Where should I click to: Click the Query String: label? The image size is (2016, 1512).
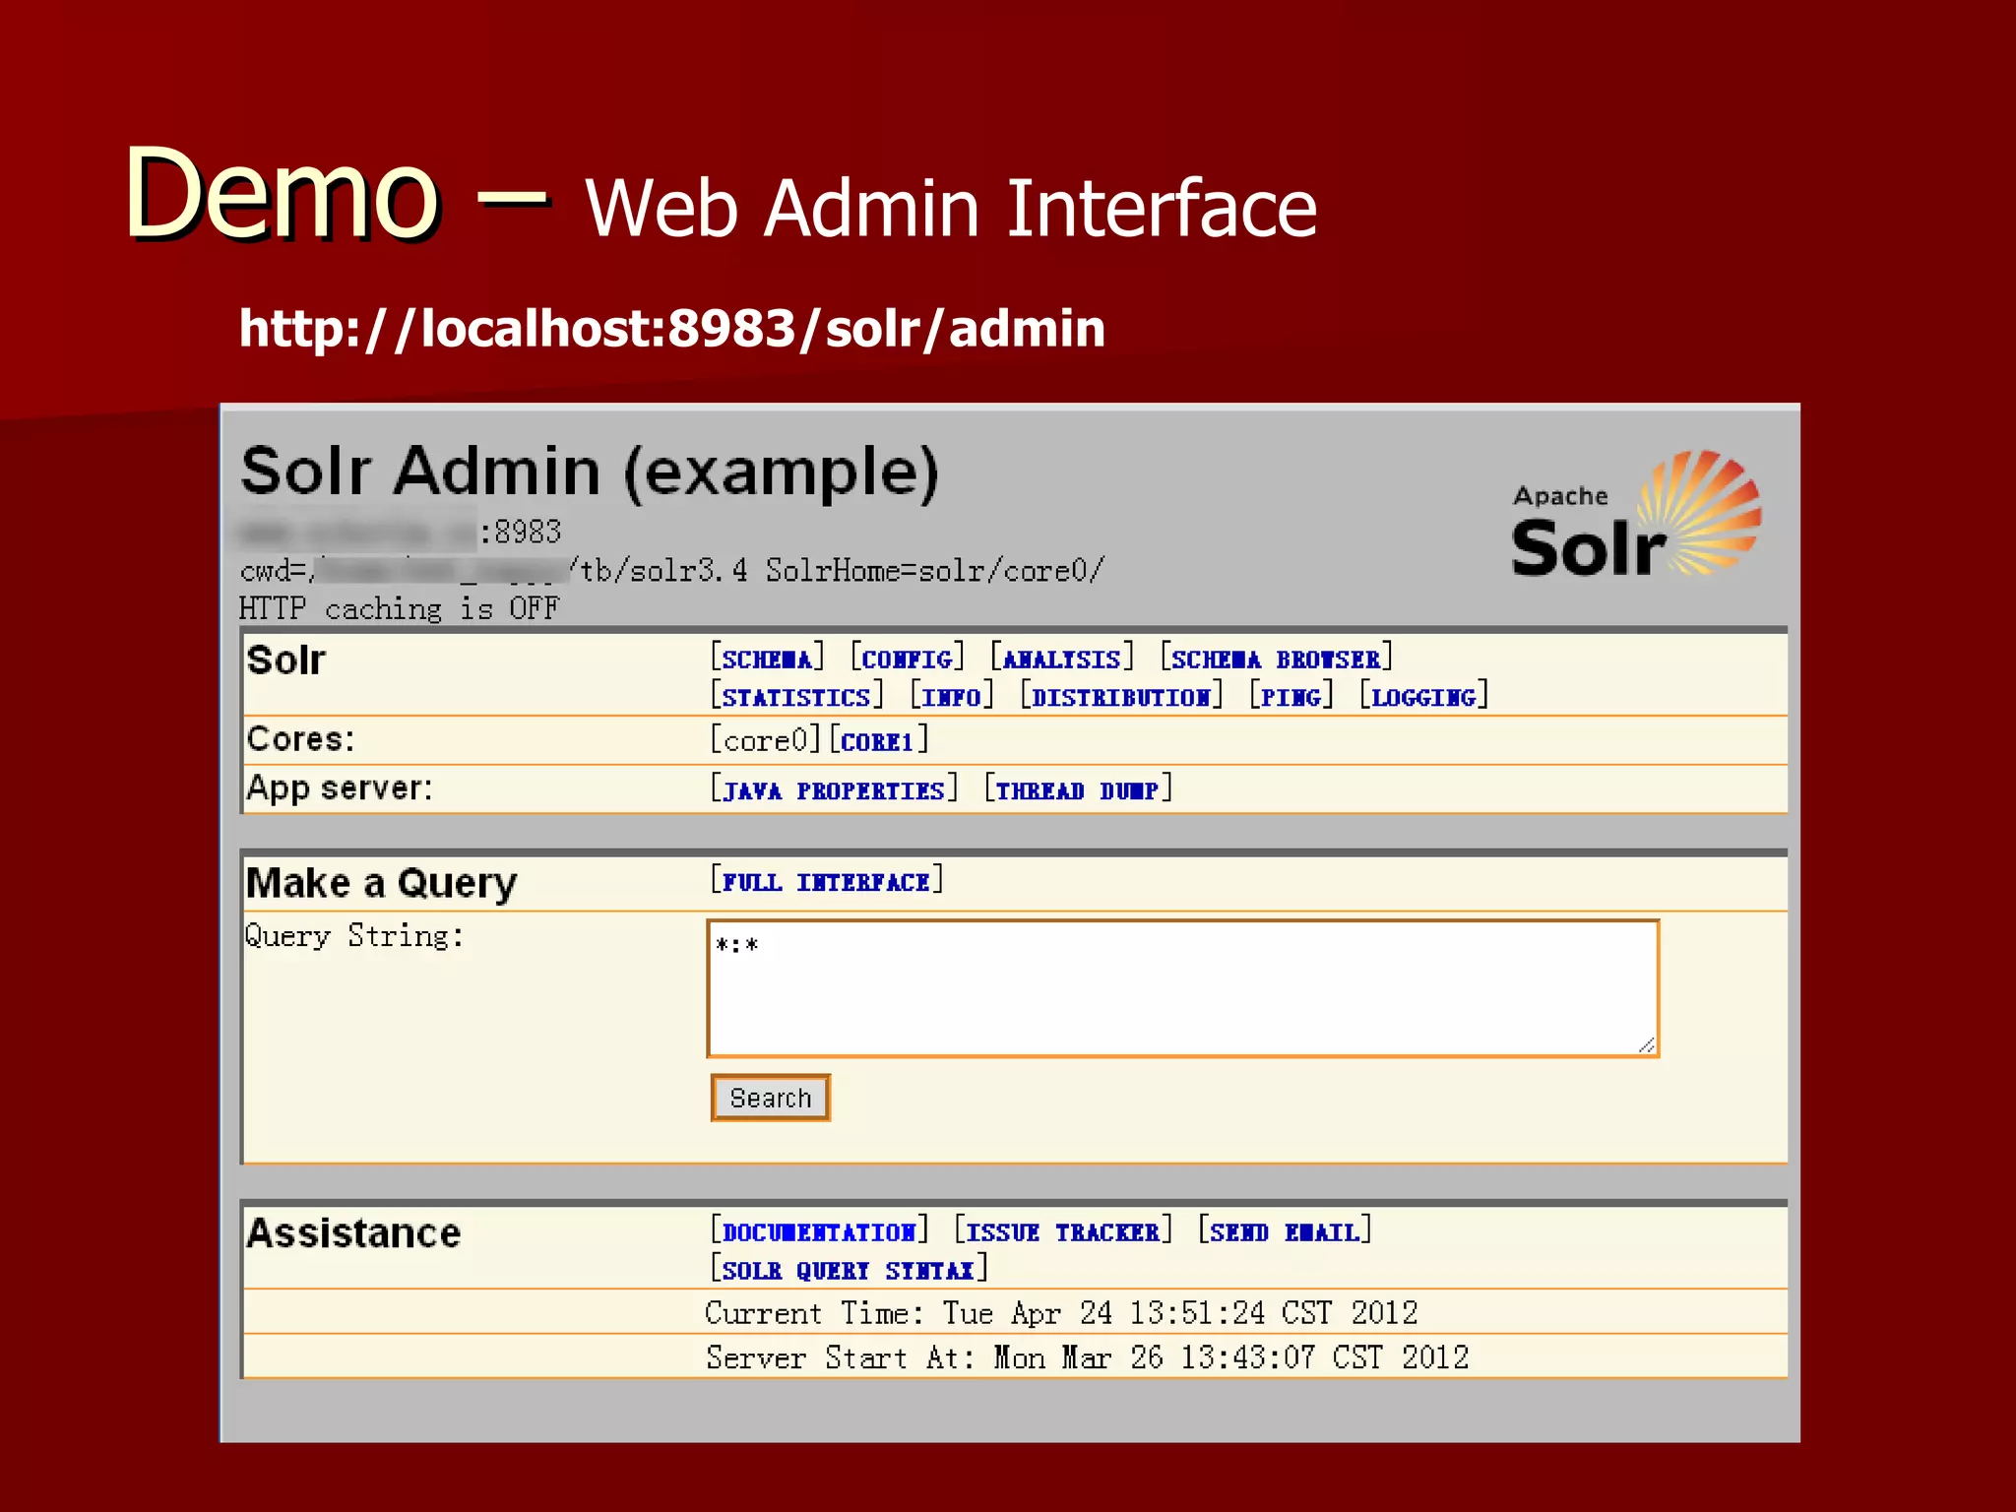click(x=354, y=936)
